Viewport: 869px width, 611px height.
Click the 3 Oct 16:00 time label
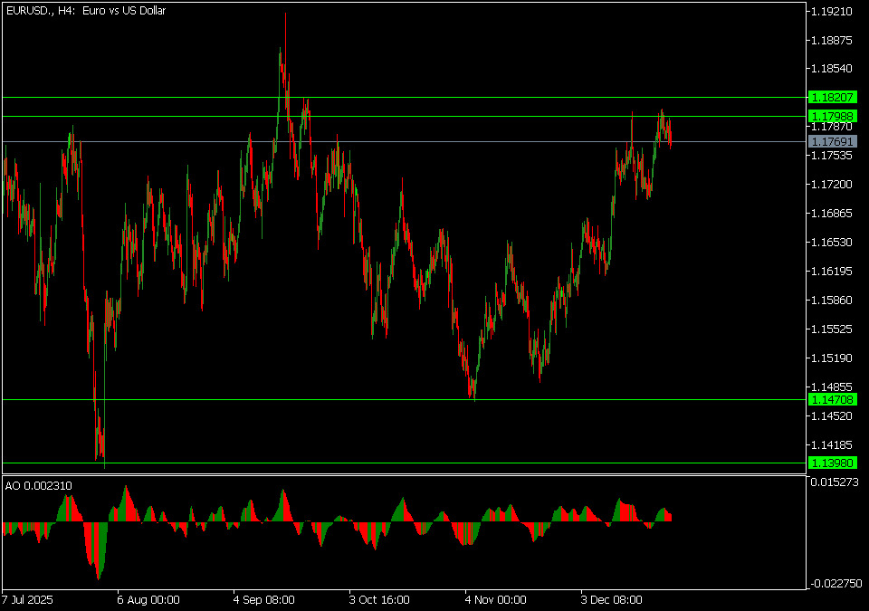(379, 599)
